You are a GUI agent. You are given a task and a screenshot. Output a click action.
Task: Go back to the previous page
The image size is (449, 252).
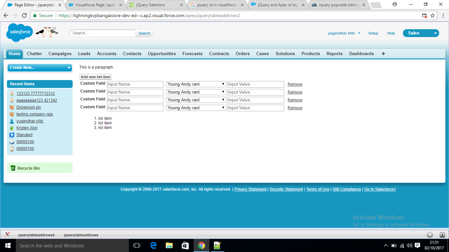(x=6, y=15)
